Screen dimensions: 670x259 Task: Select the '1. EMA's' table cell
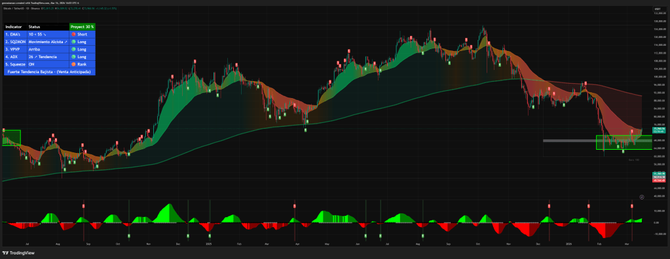click(x=15, y=34)
